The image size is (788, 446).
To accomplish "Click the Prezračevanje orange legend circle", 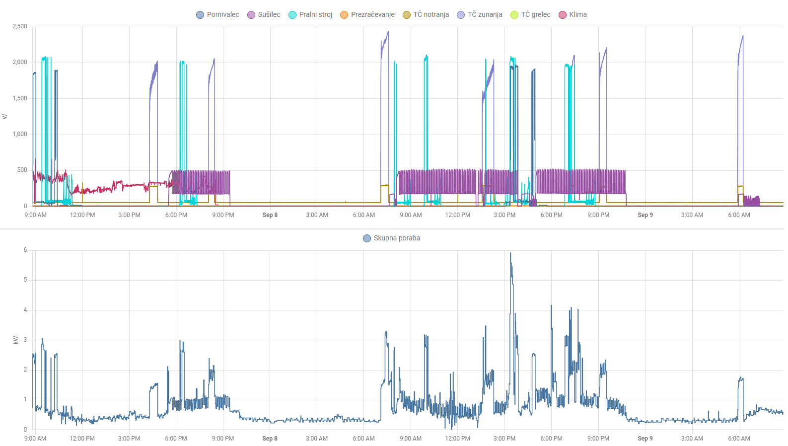I will tap(344, 15).
